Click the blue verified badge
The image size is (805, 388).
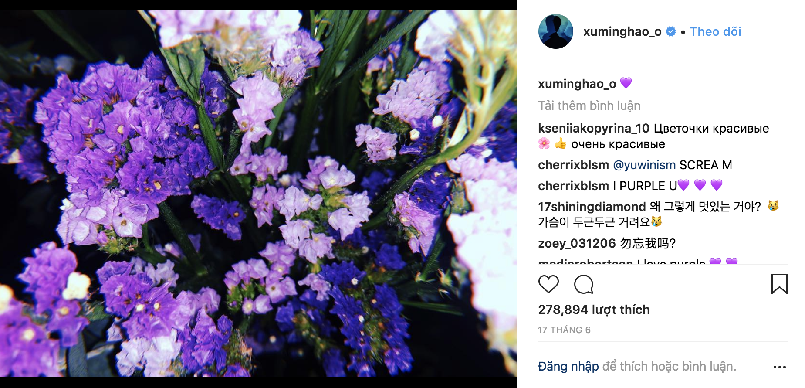[671, 31]
